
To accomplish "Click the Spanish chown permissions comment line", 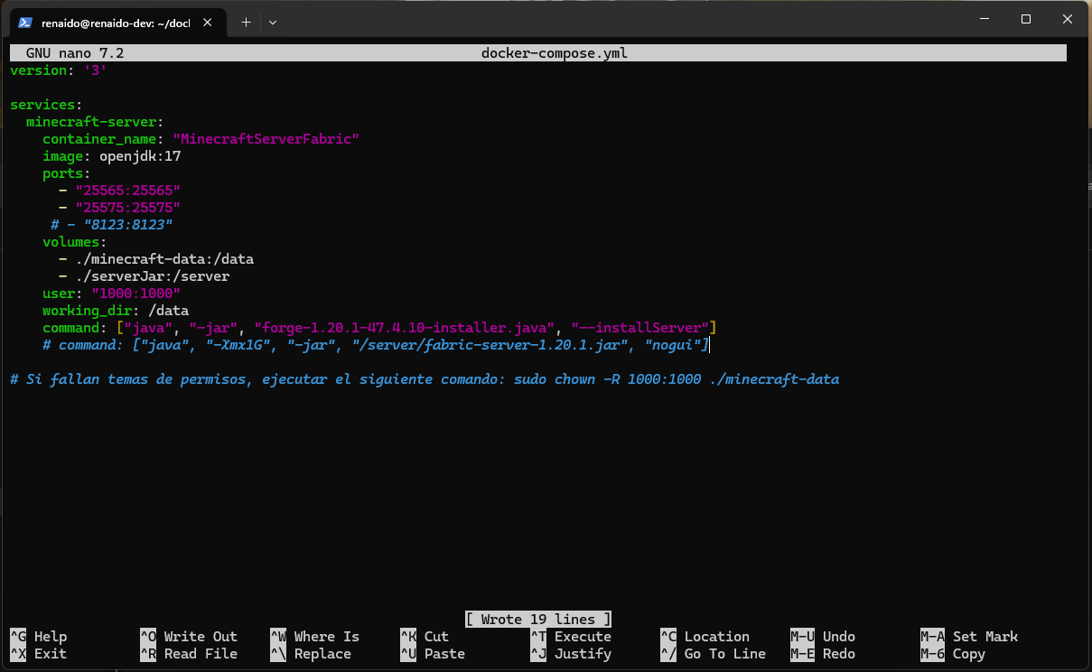I will pos(425,379).
